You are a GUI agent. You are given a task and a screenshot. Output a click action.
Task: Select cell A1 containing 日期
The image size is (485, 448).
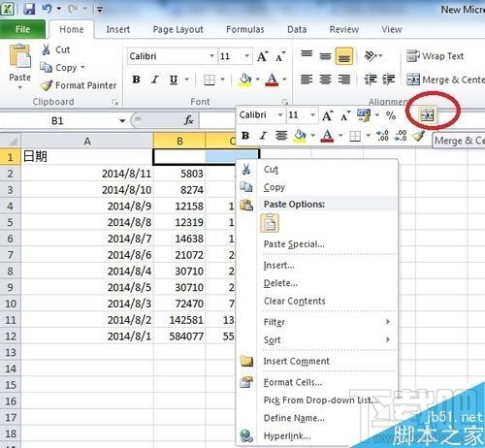pos(87,157)
